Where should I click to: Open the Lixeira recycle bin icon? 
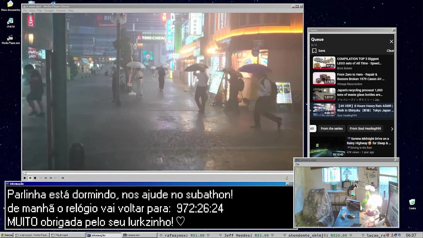(x=412, y=204)
